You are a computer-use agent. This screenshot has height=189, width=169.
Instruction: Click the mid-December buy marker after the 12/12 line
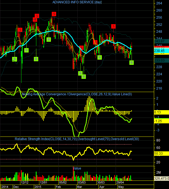[x=26, y=50]
